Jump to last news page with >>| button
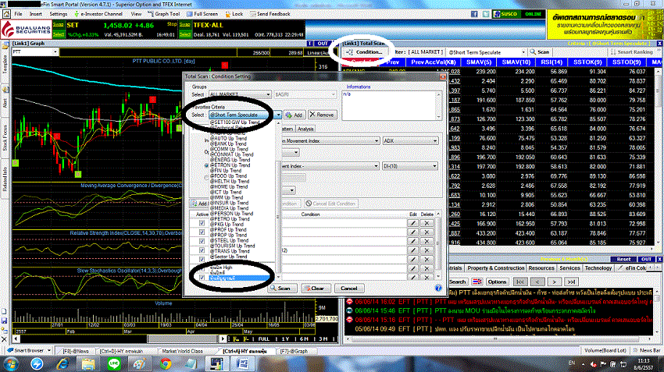This screenshot has height=372, width=664. [x=572, y=282]
